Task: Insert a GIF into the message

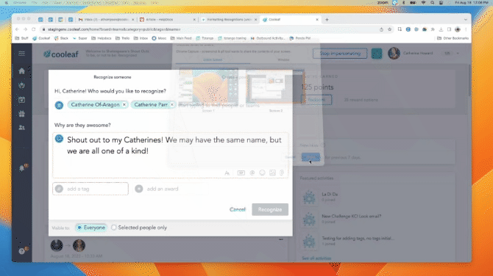Action: pos(241,172)
